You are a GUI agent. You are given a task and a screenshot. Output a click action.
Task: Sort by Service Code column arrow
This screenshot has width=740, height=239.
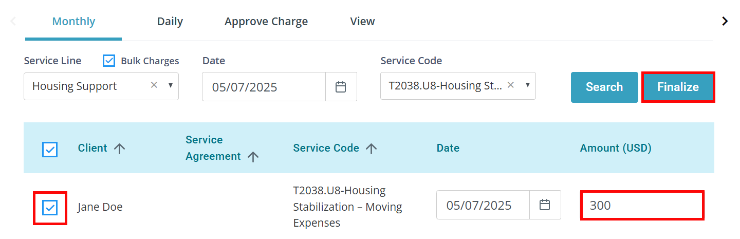pos(371,149)
